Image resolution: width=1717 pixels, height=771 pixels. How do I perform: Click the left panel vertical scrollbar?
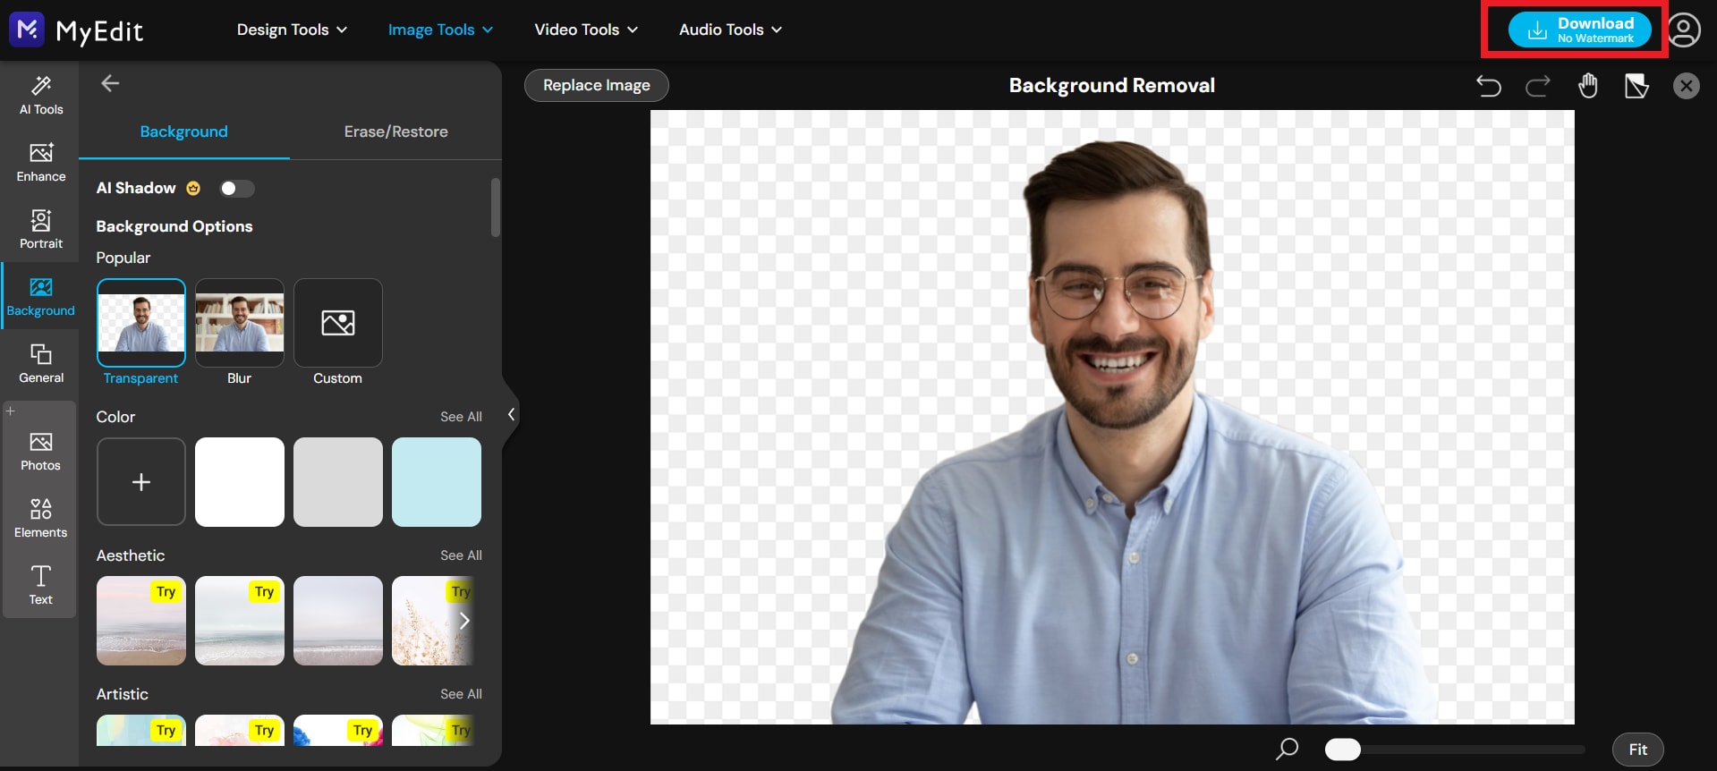[496, 208]
